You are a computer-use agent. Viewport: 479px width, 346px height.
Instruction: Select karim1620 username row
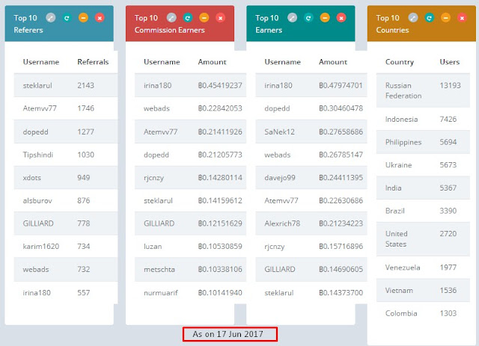pos(41,246)
